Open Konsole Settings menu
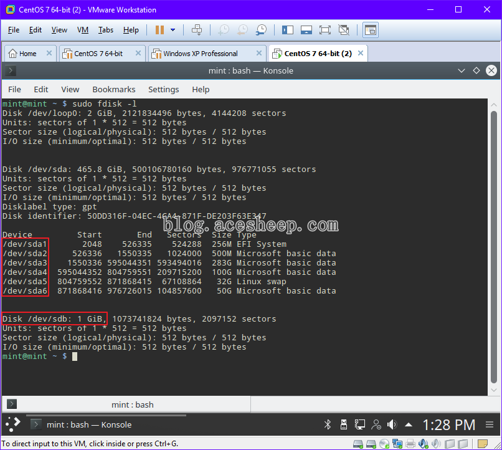The width and height of the screenshot is (502, 450). click(x=164, y=89)
